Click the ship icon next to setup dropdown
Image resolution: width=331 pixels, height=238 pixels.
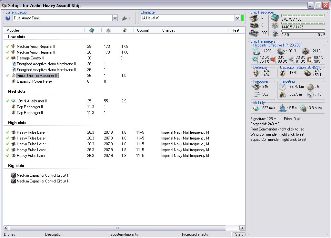[125, 18]
